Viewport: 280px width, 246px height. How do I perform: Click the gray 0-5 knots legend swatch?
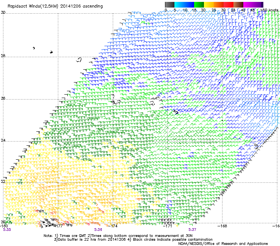coord(170,5)
